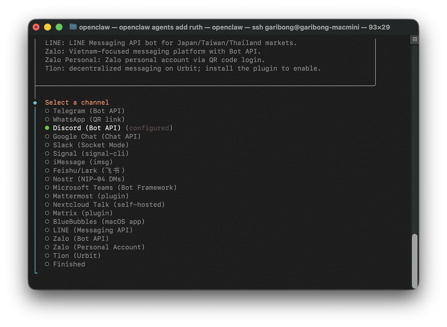The width and height of the screenshot is (447, 327).
Task: Click the terminal folder proxy icon in title bar
Action: [73, 27]
